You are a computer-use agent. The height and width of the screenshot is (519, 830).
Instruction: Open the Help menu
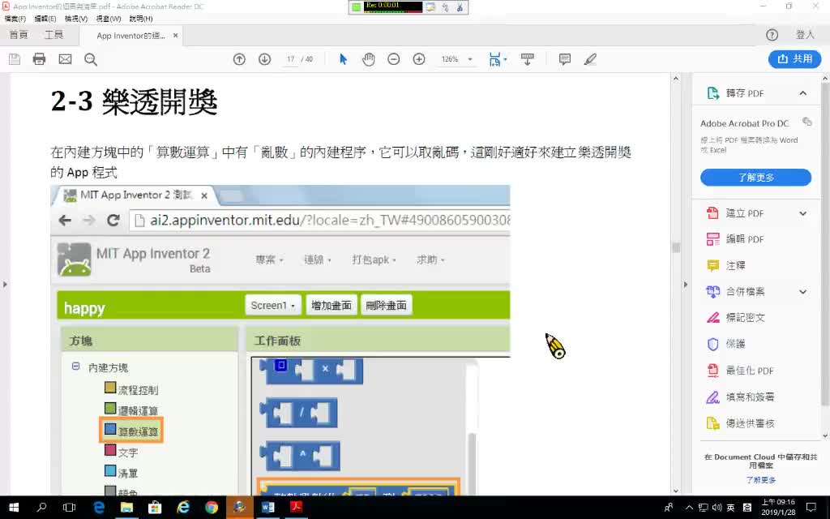coord(140,19)
